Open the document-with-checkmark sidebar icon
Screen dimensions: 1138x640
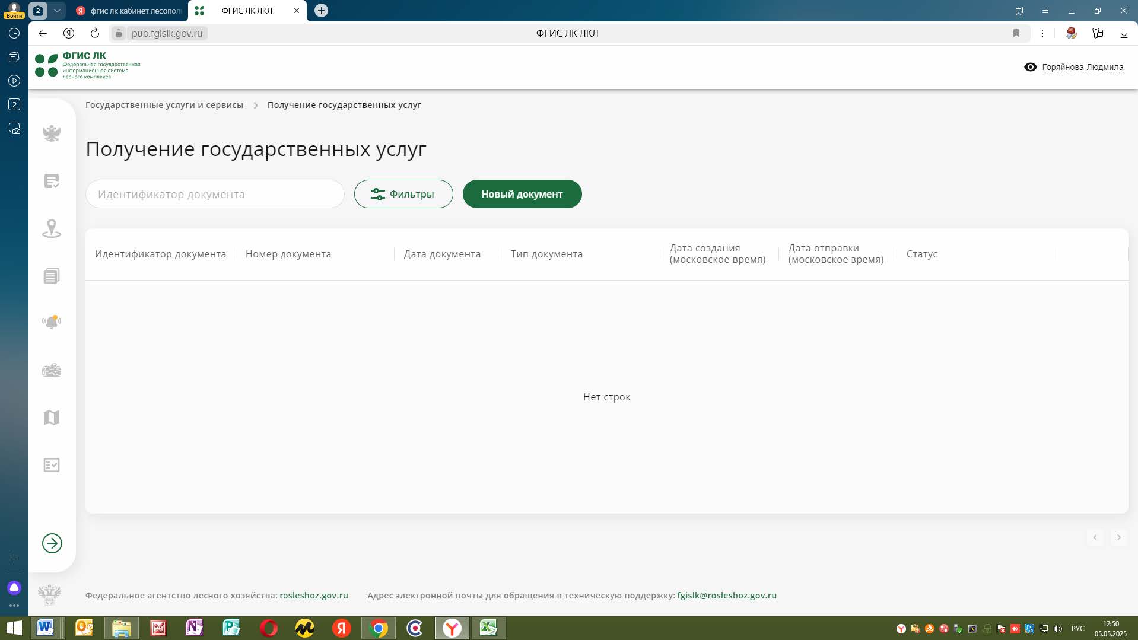pos(52,181)
